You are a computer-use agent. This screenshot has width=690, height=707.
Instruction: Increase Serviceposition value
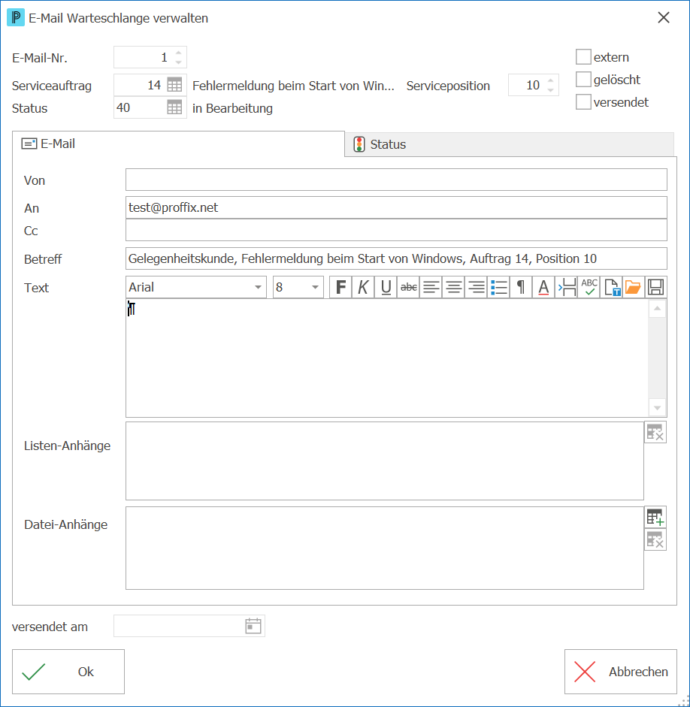[551, 80]
